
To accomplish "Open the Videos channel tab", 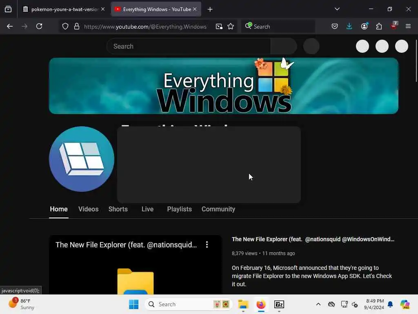I will pos(89,209).
